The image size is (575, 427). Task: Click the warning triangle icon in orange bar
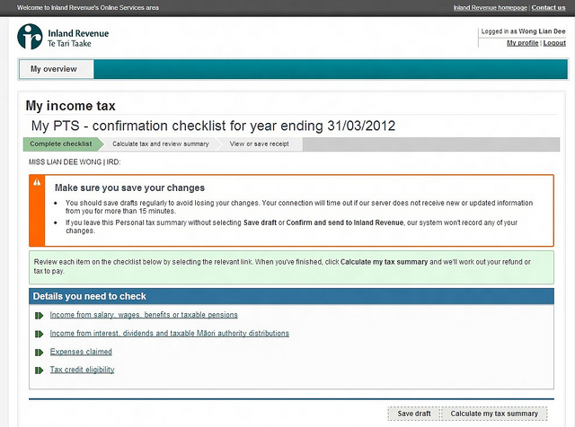37,182
